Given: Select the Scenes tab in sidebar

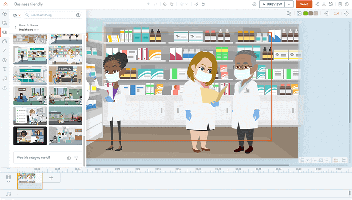Looking at the screenshot, I should point(5,32).
